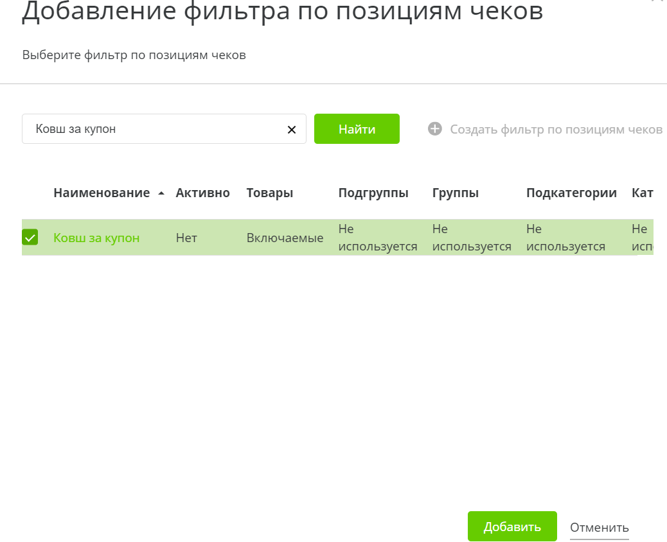This screenshot has width=667, height=542.
Task: Click the Подкатегории column header
Action: click(x=571, y=192)
